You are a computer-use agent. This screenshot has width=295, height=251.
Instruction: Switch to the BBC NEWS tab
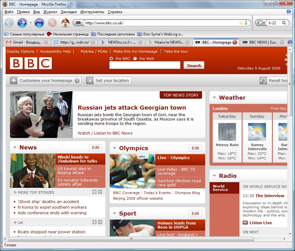click(263, 42)
